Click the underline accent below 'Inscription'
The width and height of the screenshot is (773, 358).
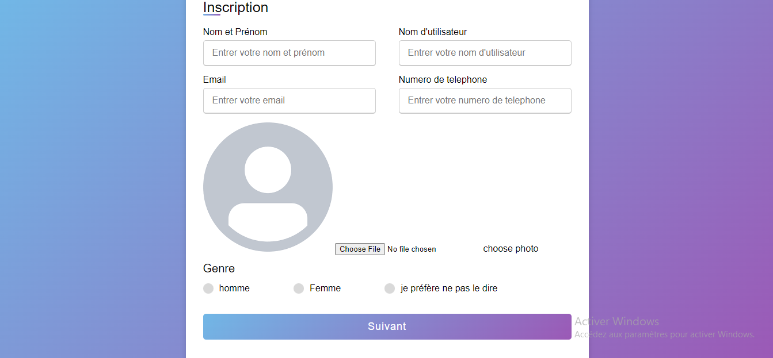212,15
